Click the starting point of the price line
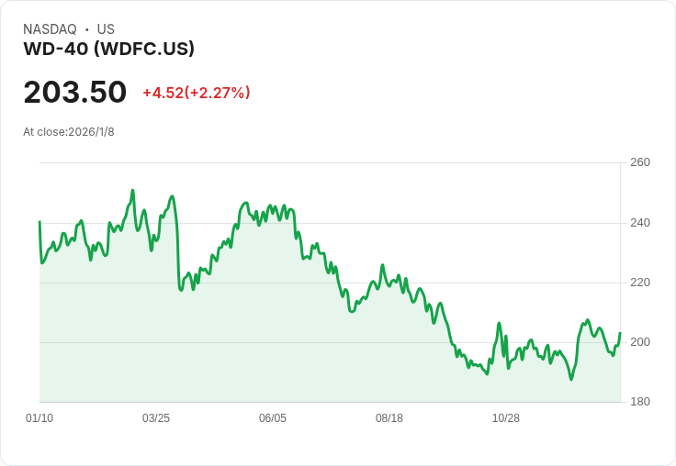Image resolution: width=676 pixels, height=466 pixels. click(39, 222)
